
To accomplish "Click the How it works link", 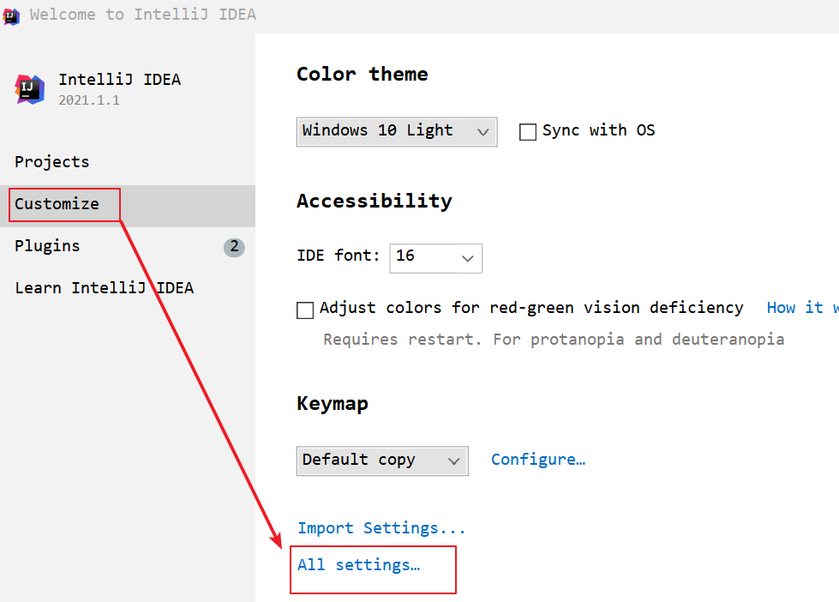I will 801,308.
